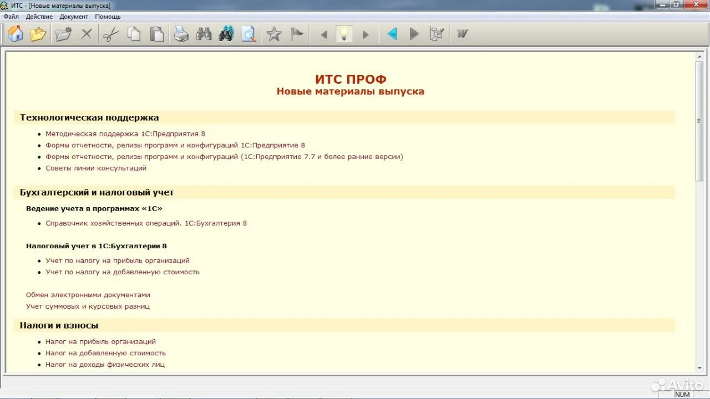Click the Бухгалтерский и налоговый учет heading
710x399 pixels.
coord(97,192)
